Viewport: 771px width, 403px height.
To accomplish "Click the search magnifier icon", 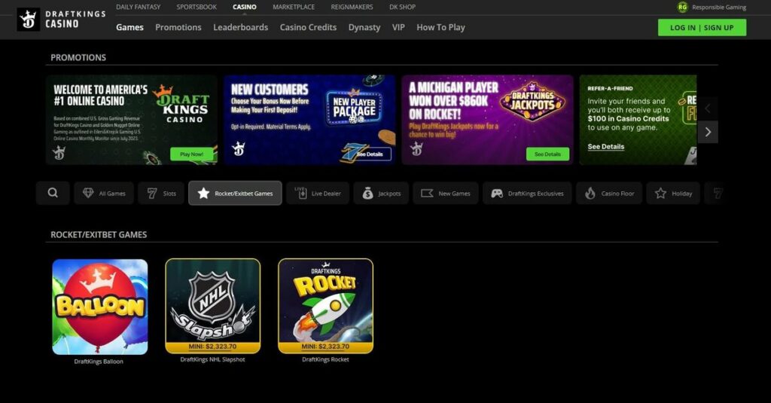I will [x=53, y=193].
